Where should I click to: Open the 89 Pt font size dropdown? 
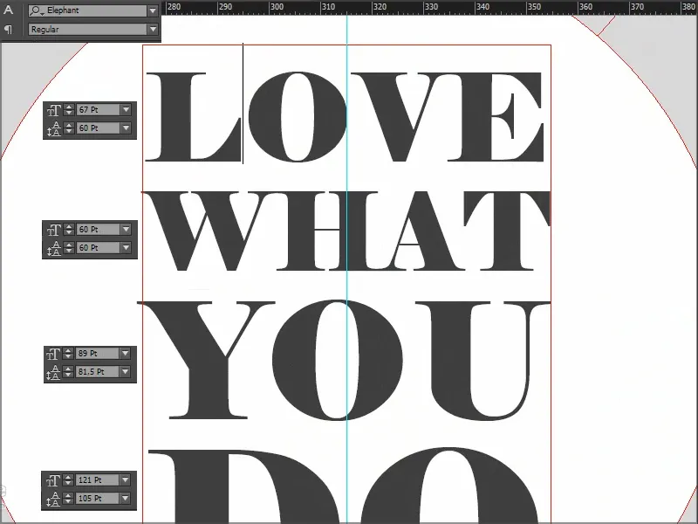pos(125,354)
